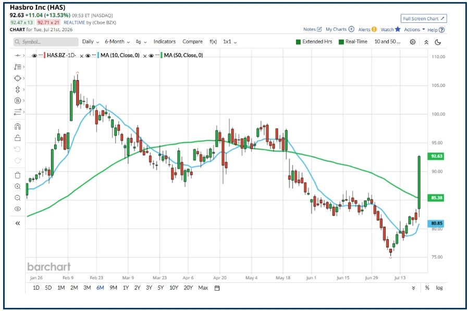Select the text annotation tool icon
This screenshot has height=311, width=469.
(18, 67)
